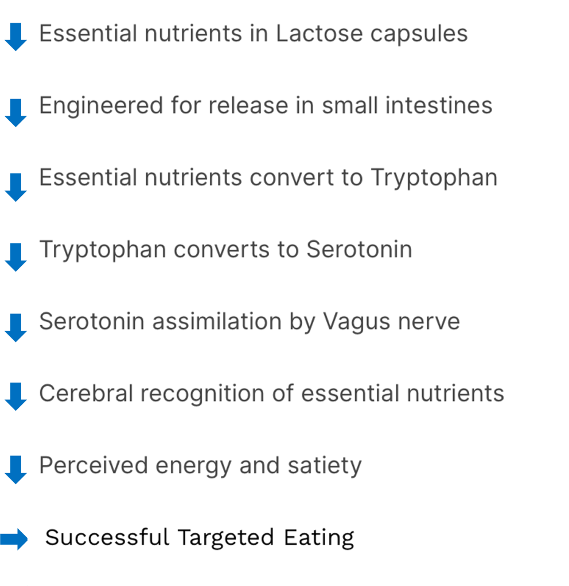569x586 pixels.
Task: Click Cerebral recognition of essential nutrients line
Action: [x=271, y=394]
